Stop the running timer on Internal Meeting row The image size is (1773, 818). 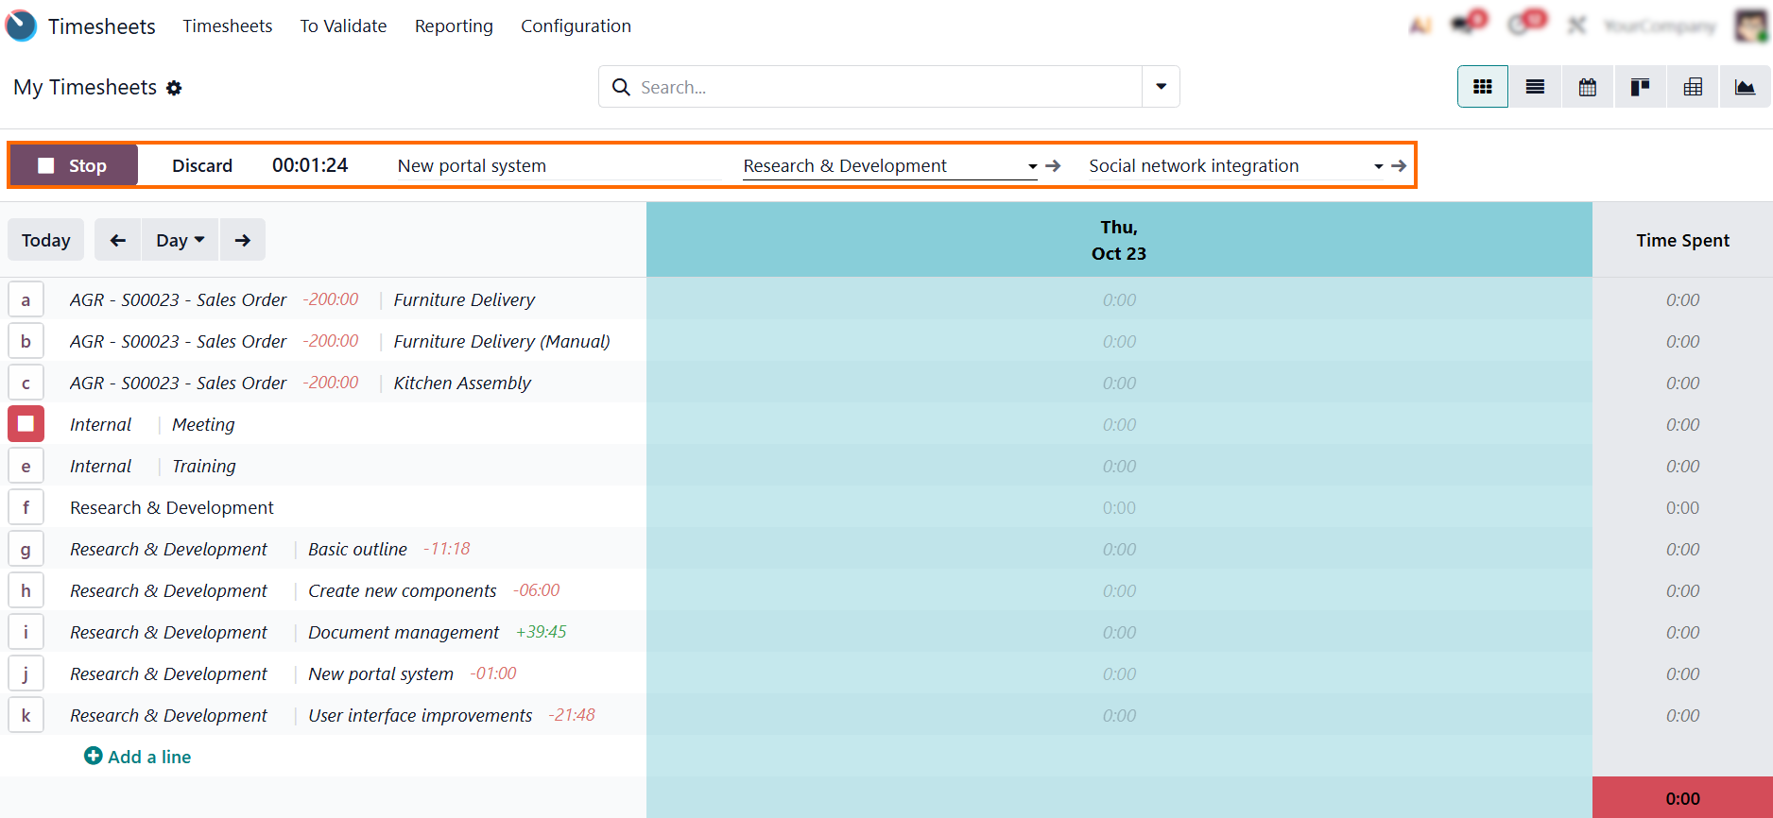click(x=26, y=424)
